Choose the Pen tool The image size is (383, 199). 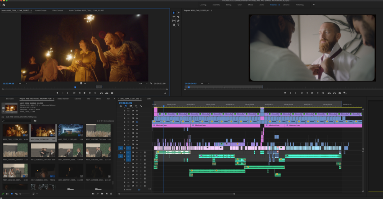pos(178,21)
